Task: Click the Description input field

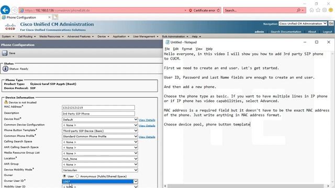Action: tap(98, 114)
